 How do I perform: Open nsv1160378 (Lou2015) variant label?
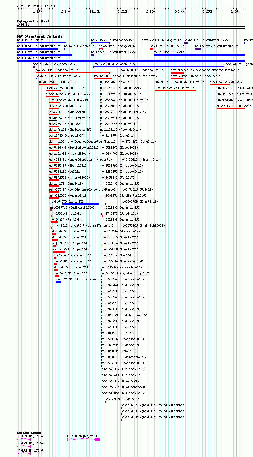tap(67, 202)
